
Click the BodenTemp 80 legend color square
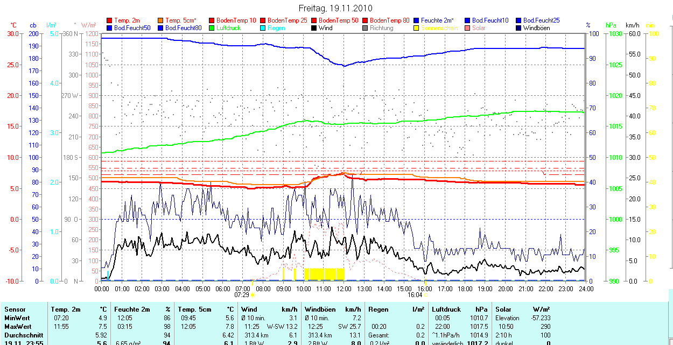(365, 20)
